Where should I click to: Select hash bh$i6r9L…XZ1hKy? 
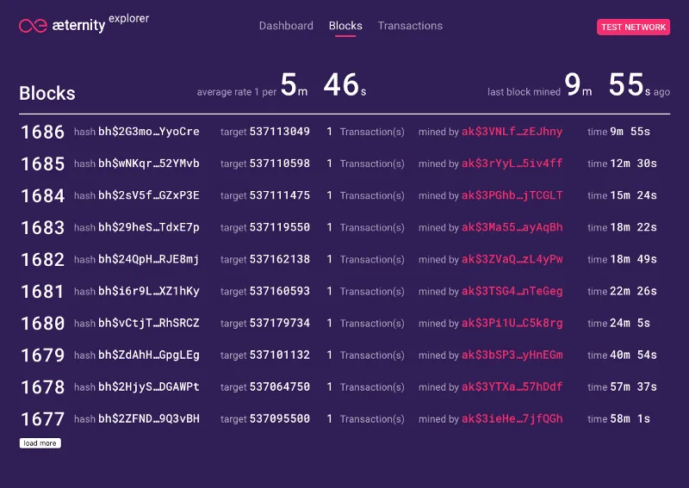(149, 291)
